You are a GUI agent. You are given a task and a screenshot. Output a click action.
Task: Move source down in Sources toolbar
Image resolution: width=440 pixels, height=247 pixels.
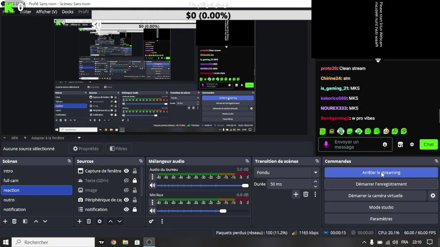(x=120, y=221)
